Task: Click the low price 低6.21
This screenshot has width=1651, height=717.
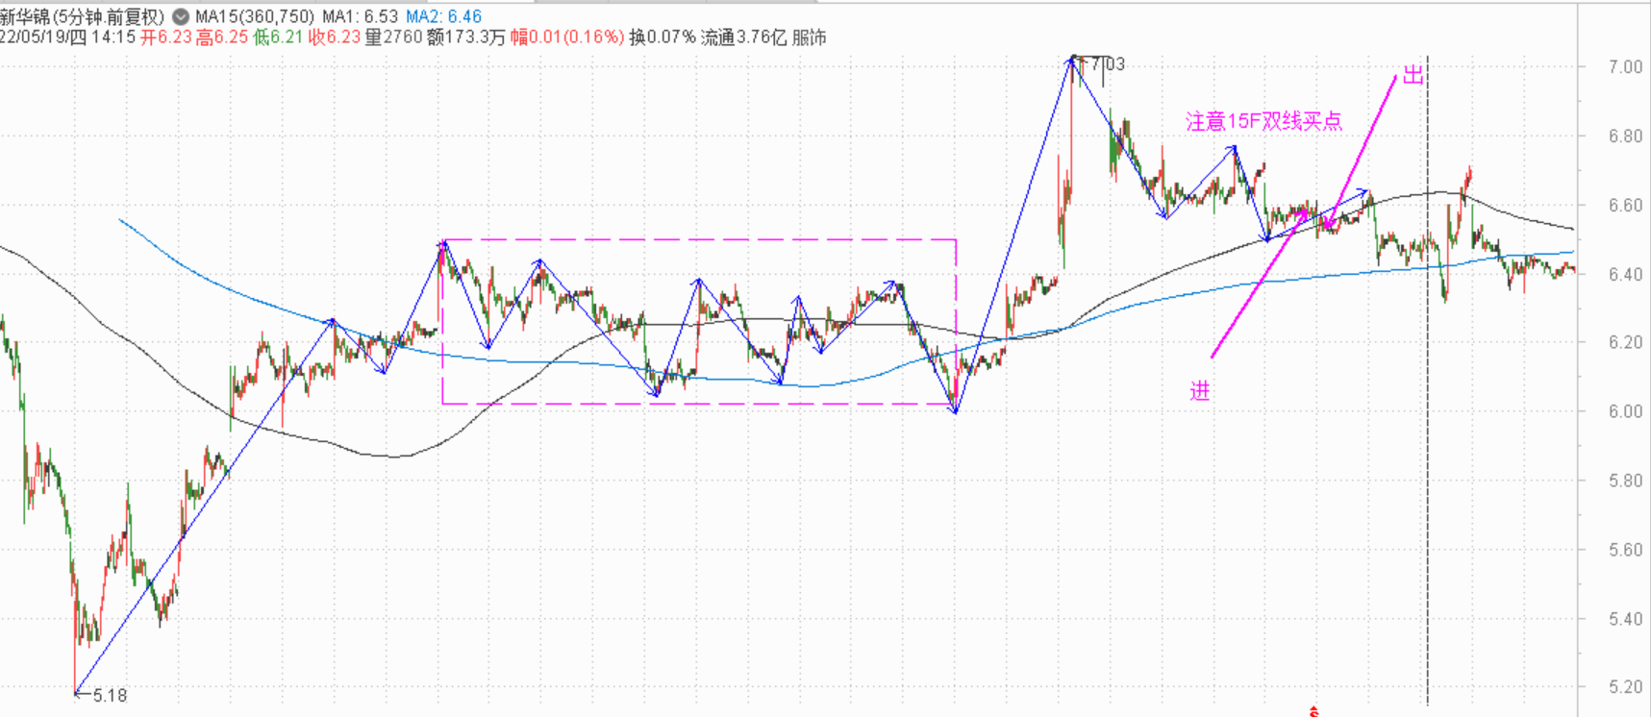Action: click(x=279, y=37)
